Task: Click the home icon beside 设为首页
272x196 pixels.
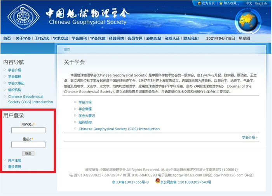Action: 199,3
